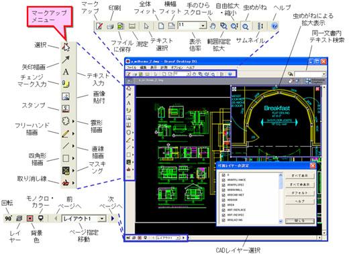The height and width of the screenshot is (254, 349).
Task: Choose the Freehand pencil tool in enlarged markup menu
Action: click(66, 133)
